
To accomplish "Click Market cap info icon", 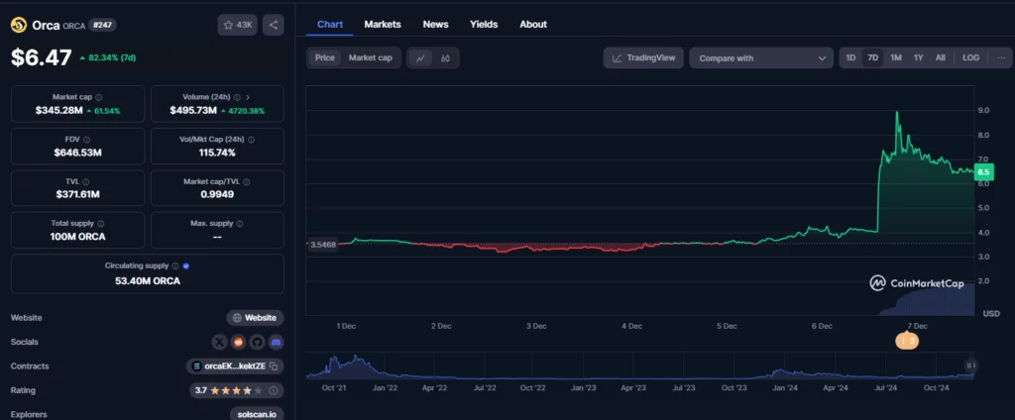I will (x=99, y=97).
